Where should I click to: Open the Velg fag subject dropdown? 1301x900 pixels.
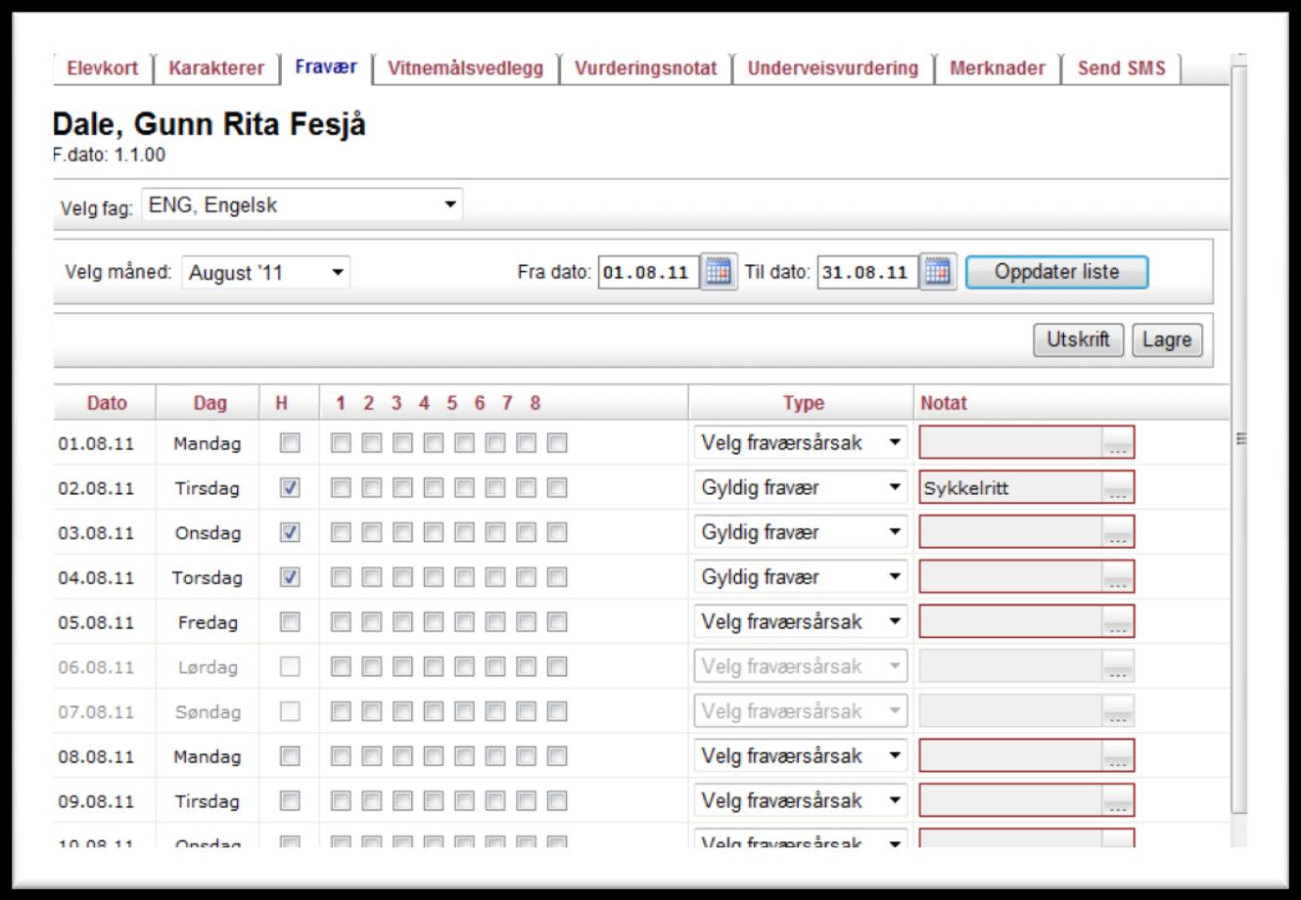coord(302,206)
